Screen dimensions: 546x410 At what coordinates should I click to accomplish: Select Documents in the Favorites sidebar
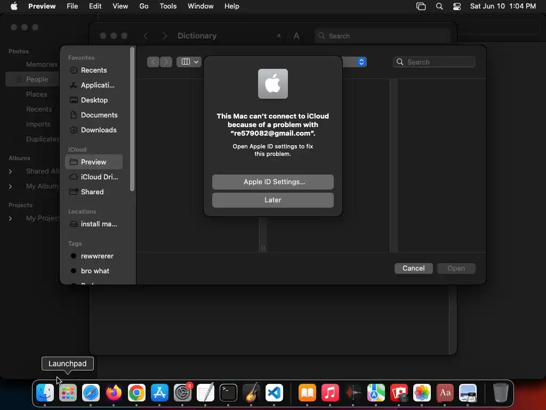[x=94, y=115]
